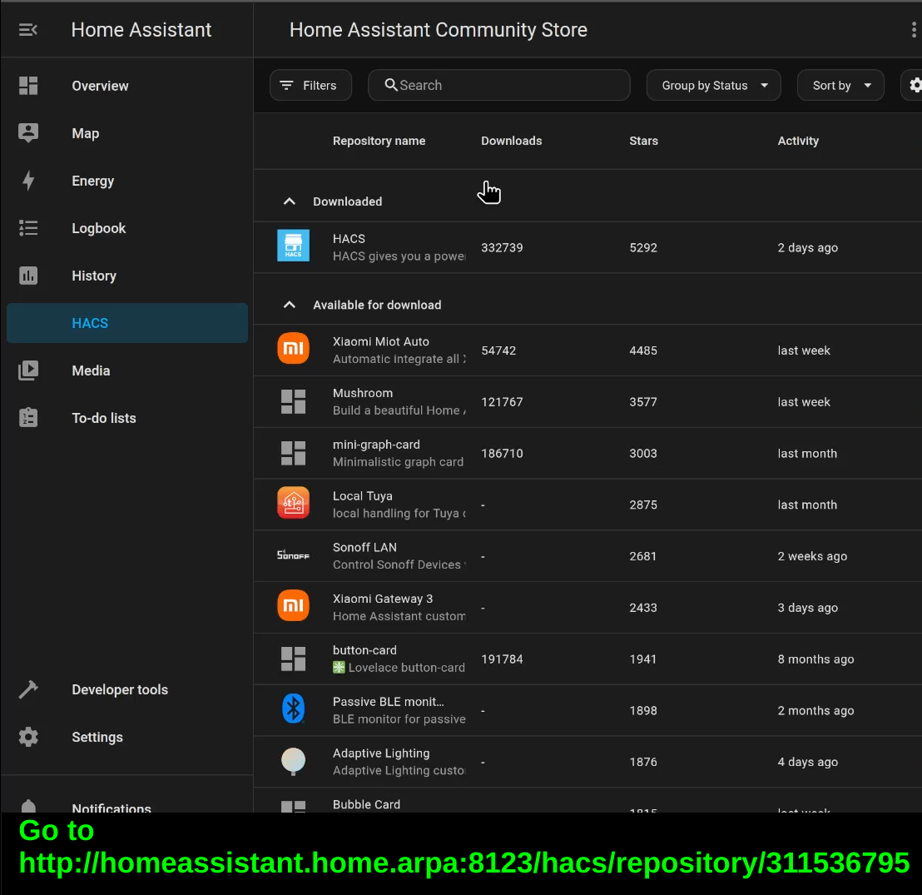Image resolution: width=922 pixels, height=895 pixels.
Task: Click the Mushroom dashboard card icon
Action: (x=294, y=402)
